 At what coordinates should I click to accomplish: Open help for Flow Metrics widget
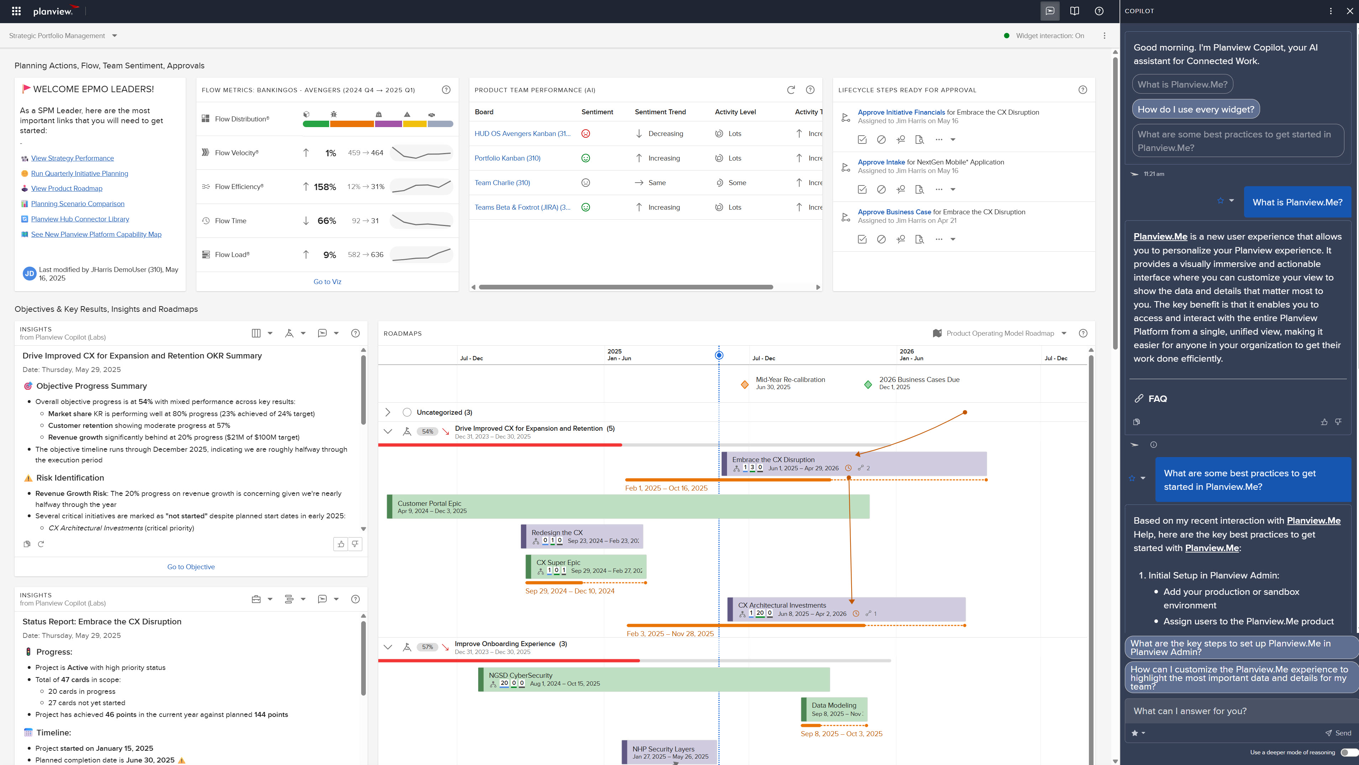click(446, 90)
